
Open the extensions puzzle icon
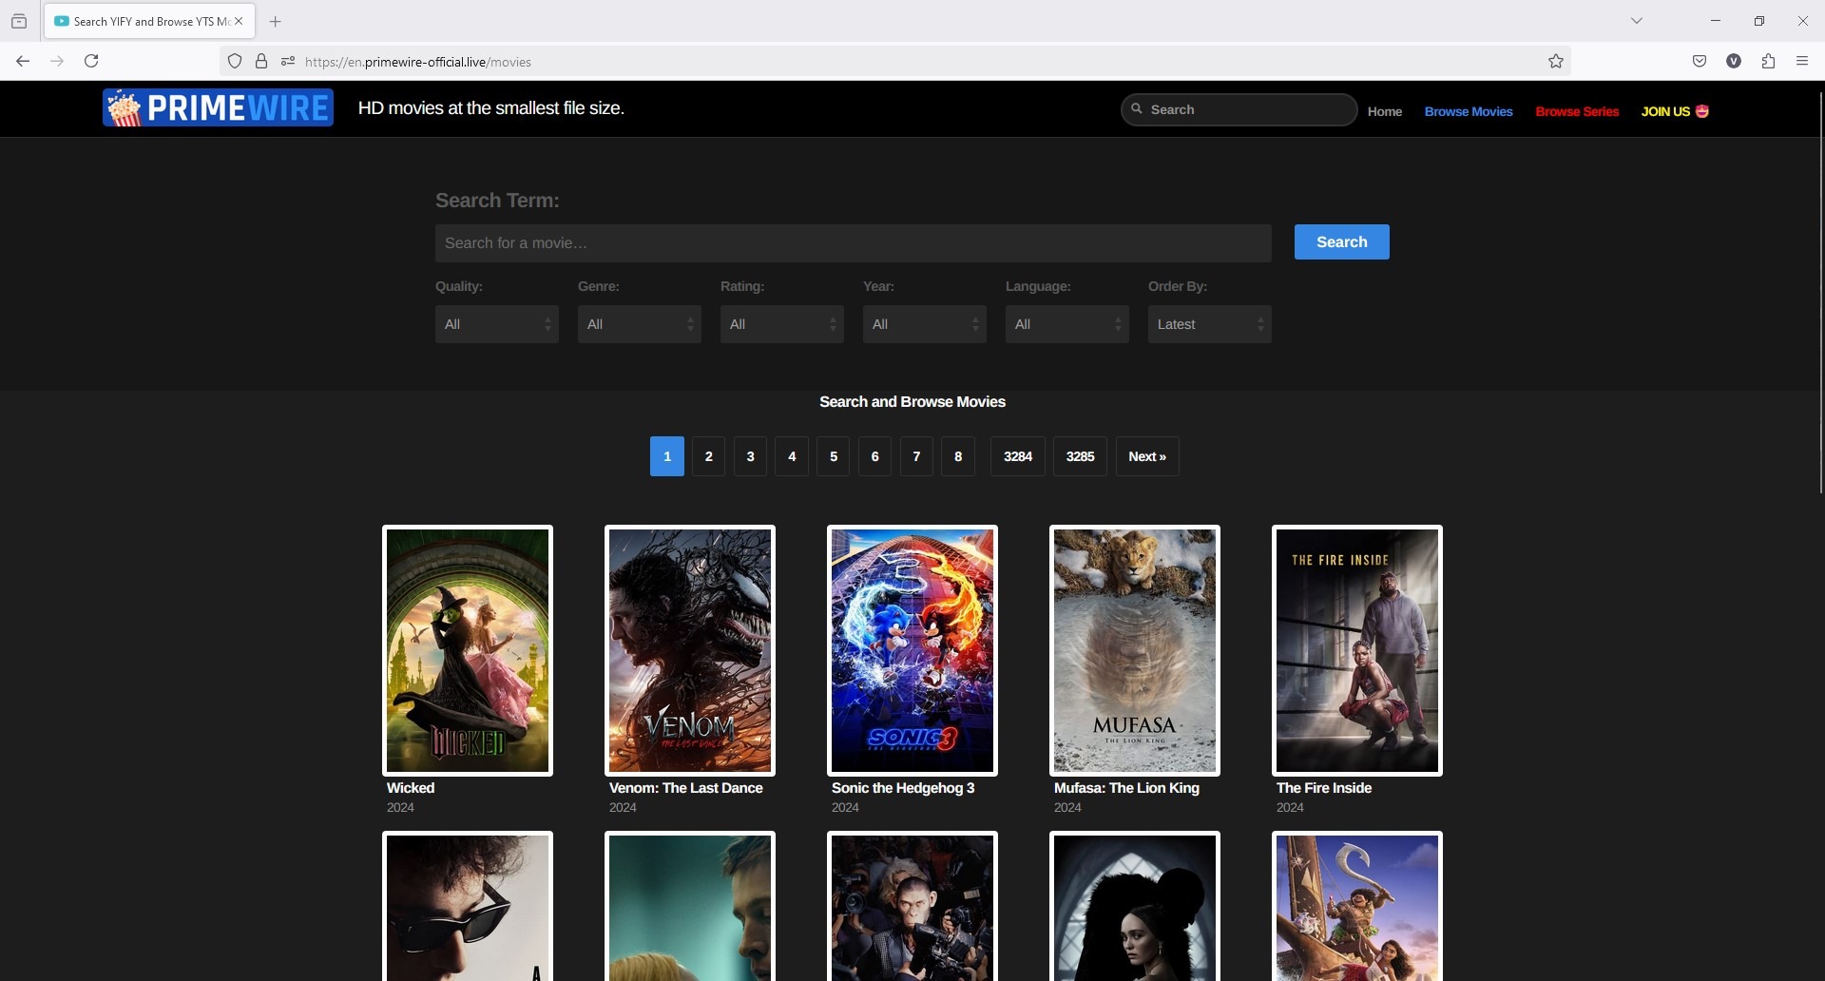1768,62
